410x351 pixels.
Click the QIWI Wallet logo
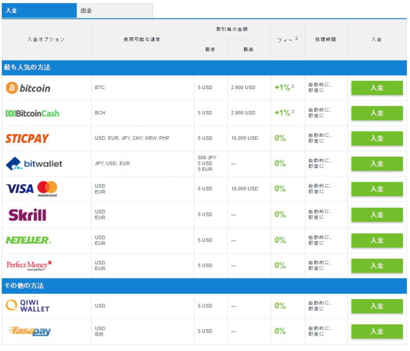tap(28, 305)
